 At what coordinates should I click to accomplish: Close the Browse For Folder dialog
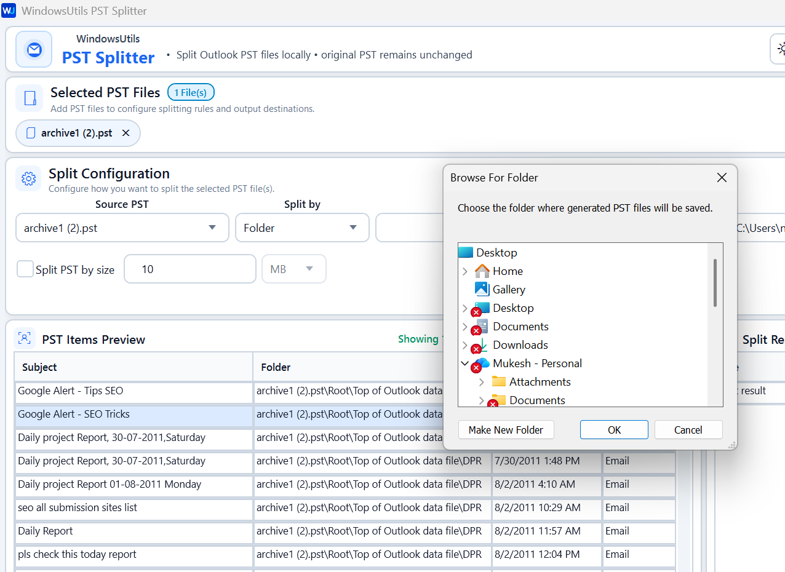(x=722, y=178)
